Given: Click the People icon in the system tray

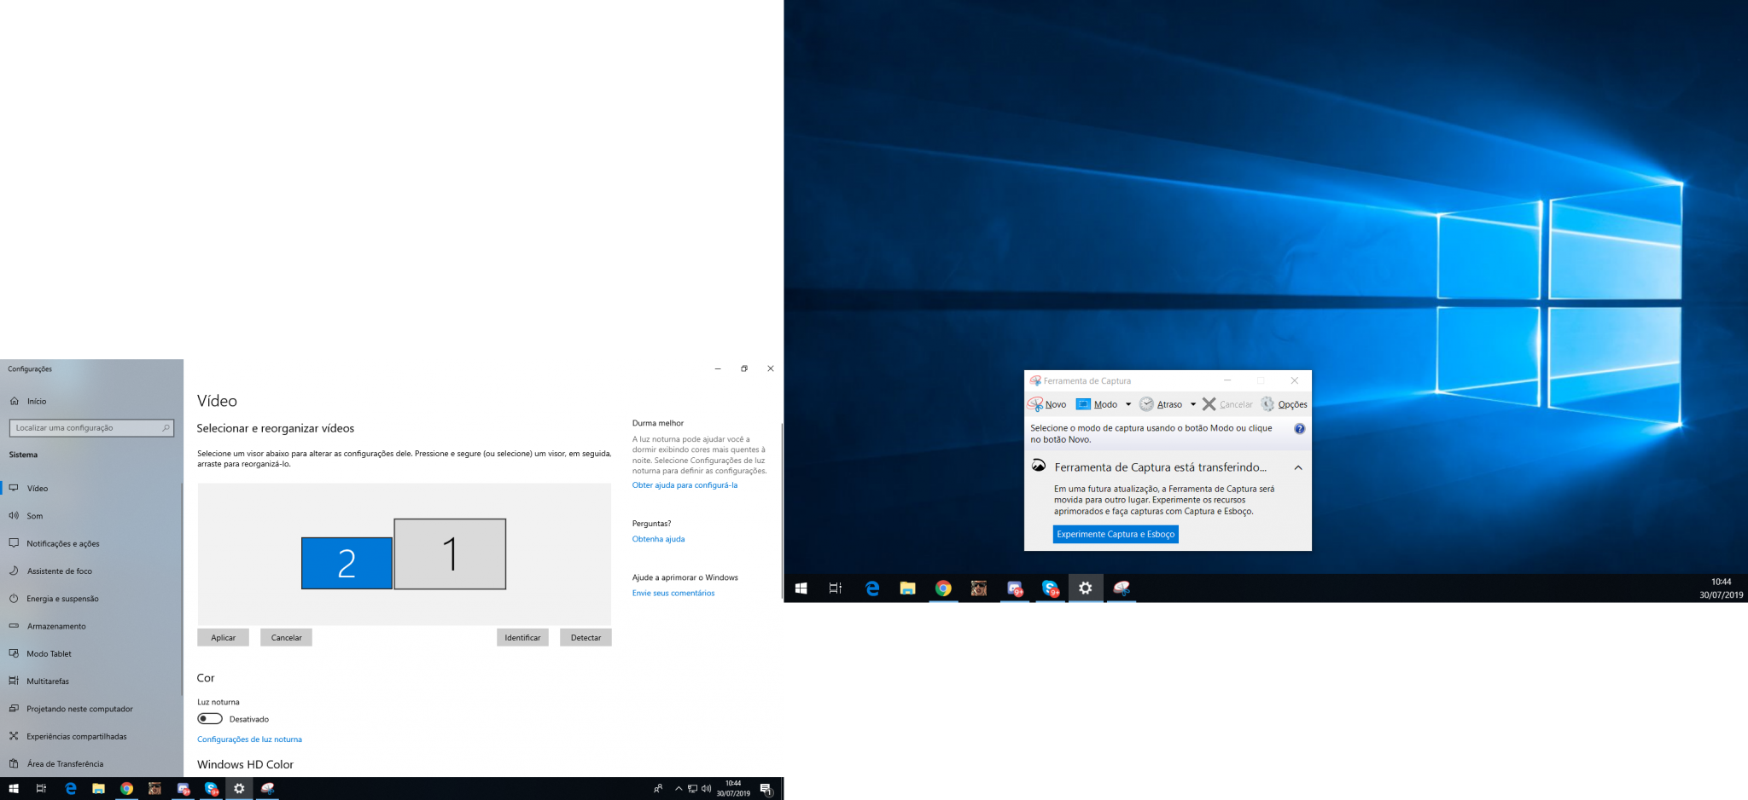Looking at the screenshot, I should (658, 789).
